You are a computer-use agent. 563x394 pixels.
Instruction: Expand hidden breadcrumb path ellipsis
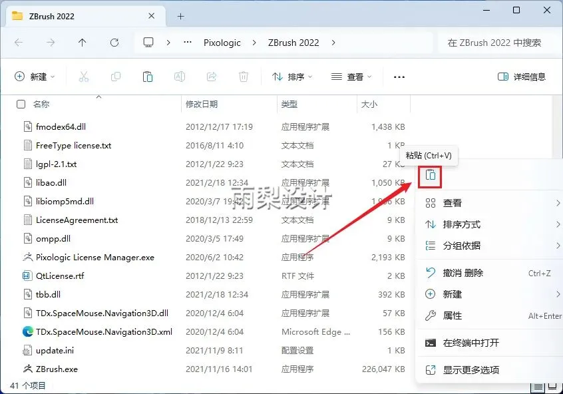click(188, 43)
